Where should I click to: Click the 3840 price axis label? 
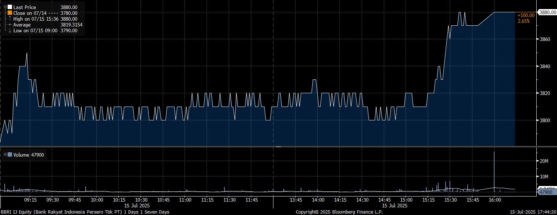tap(546, 66)
